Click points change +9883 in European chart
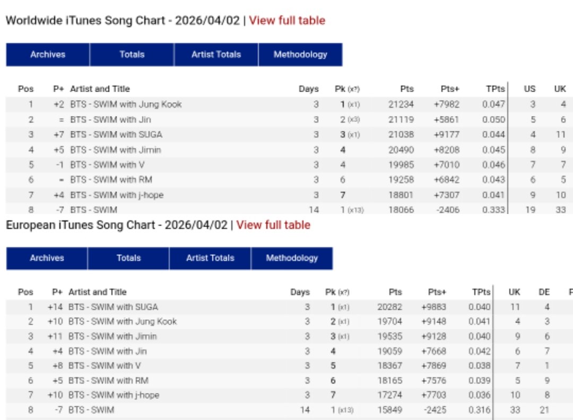 (x=434, y=307)
